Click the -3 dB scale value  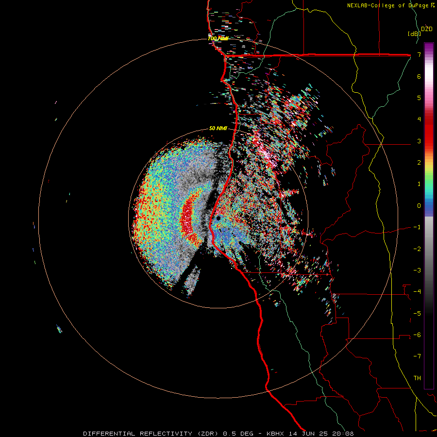tap(417, 270)
